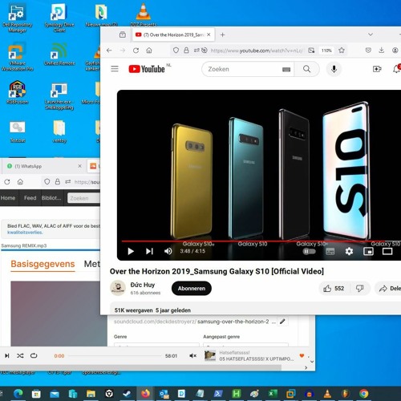Switch to YouTube miniplayer
The image size is (401, 401).
[368, 251]
